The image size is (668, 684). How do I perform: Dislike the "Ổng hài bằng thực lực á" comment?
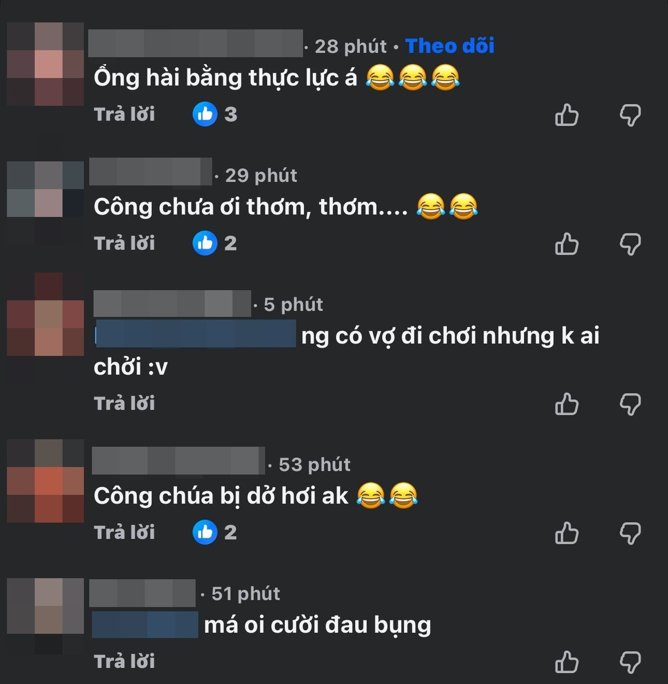[x=630, y=115]
